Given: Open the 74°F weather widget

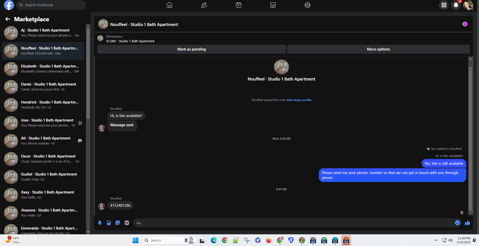Looking at the screenshot, I should 13,240.
